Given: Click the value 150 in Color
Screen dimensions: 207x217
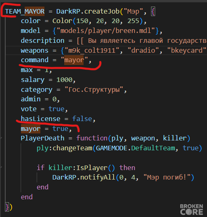Looking at the screenshot, I should click(82, 21).
